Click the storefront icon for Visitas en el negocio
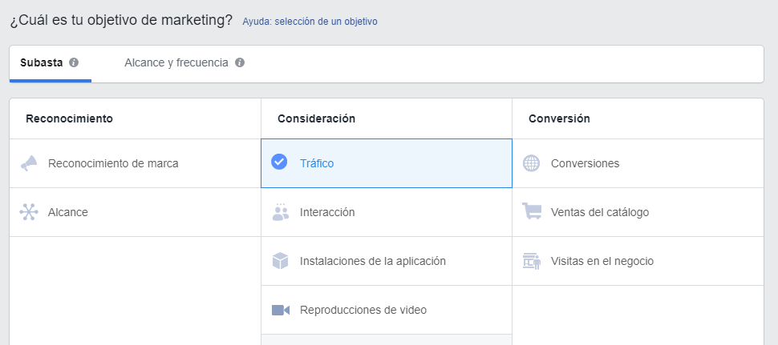778x345 pixels. point(532,261)
